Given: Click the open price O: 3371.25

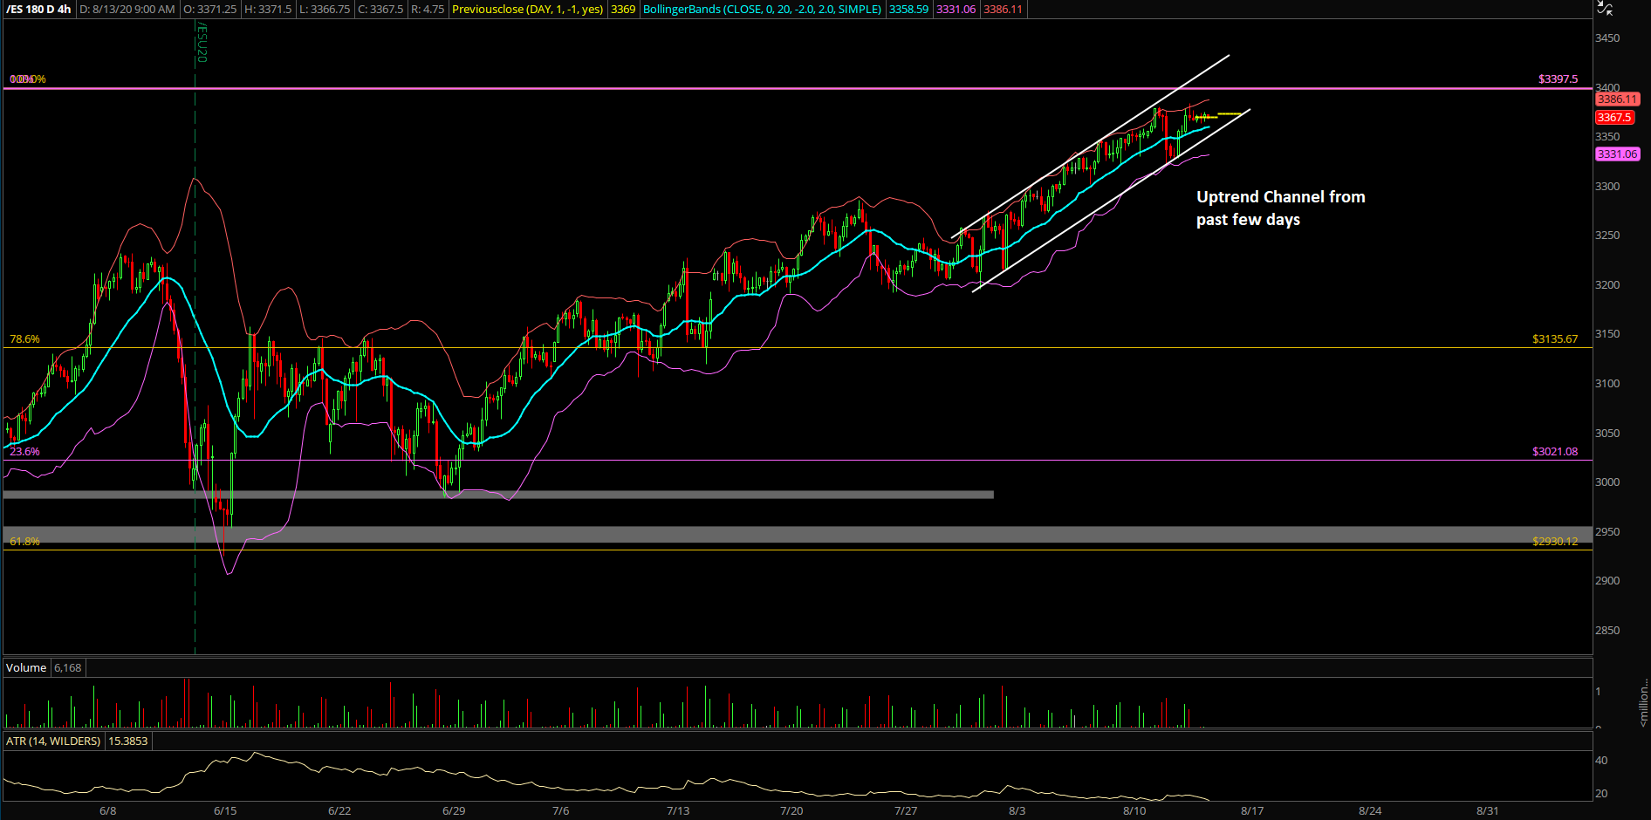Looking at the screenshot, I should click(210, 10).
